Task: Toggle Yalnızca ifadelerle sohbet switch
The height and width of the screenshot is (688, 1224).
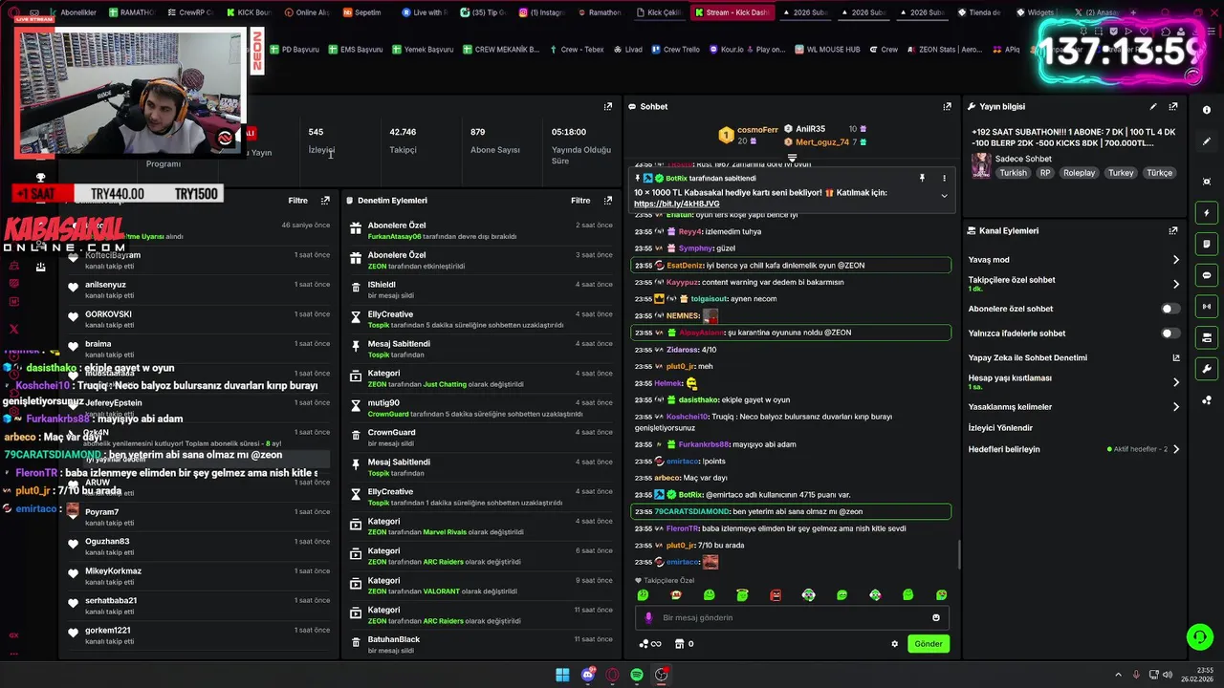Action: [x=1170, y=333]
